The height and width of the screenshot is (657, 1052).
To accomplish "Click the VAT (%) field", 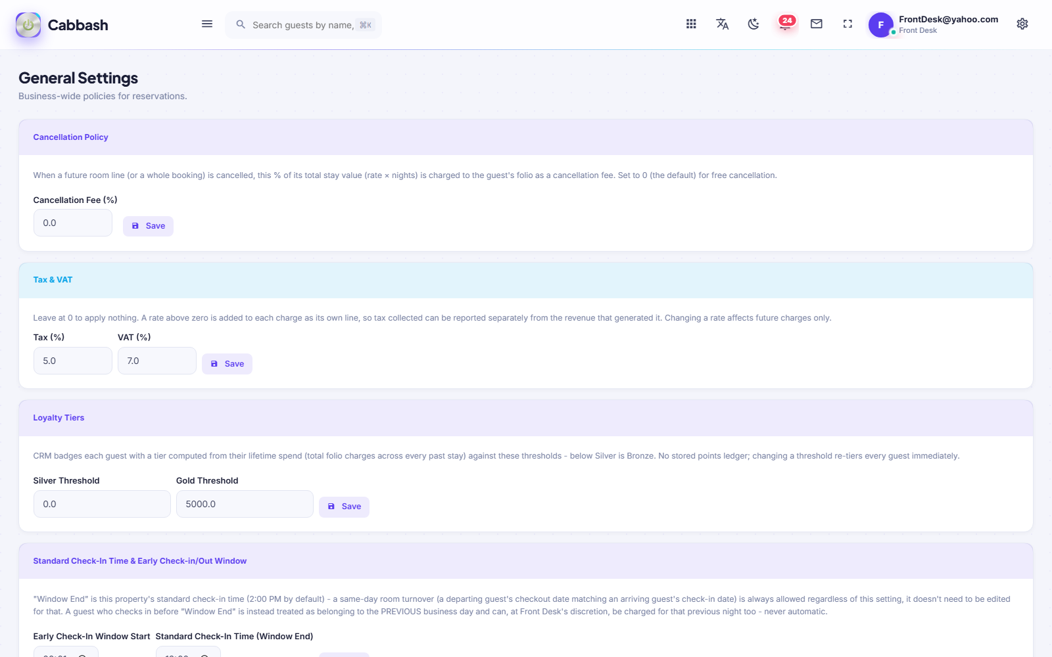I will click(157, 361).
